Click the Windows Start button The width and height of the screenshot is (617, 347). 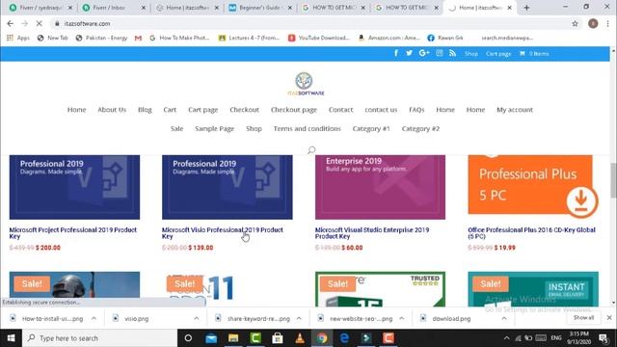(11, 338)
